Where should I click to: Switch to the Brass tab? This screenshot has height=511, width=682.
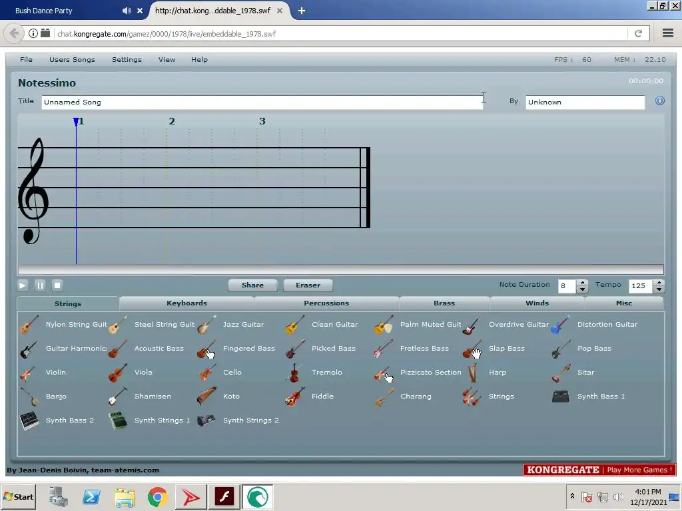pyautogui.click(x=444, y=303)
